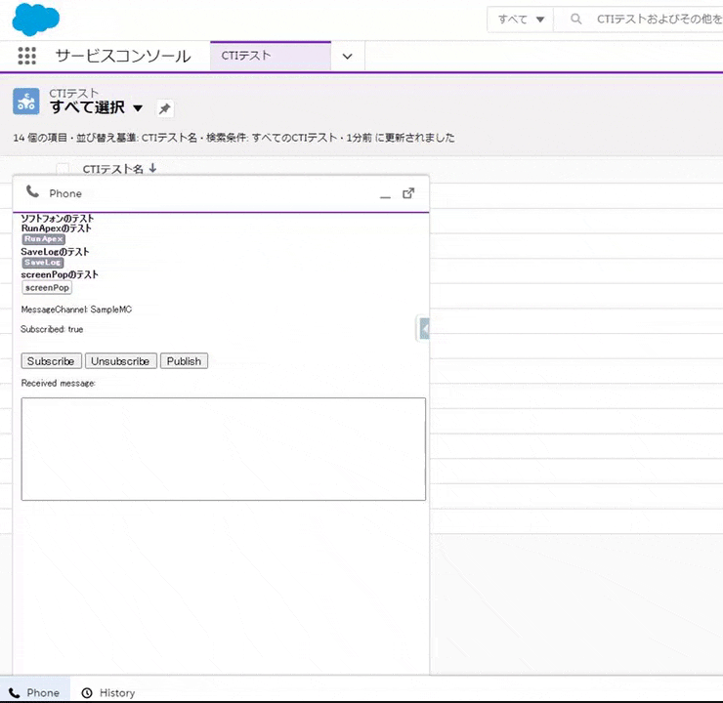The width and height of the screenshot is (723, 703).
Task: Open the すべて search scope dropdown
Action: coord(521,20)
